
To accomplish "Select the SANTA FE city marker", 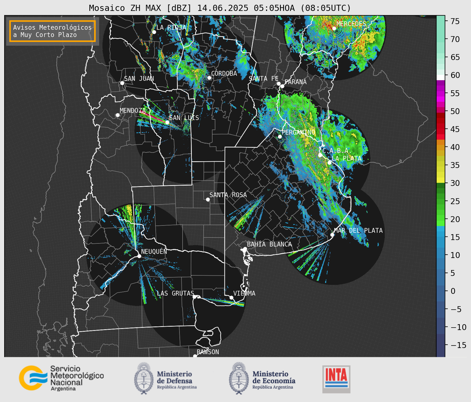I will 279,84.
